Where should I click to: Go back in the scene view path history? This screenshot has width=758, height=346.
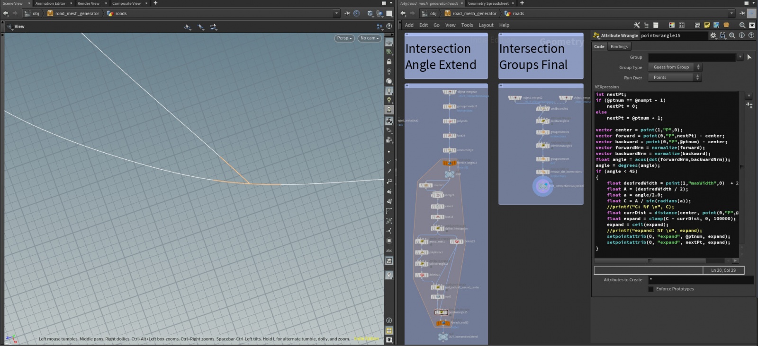[x=6, y=13]
